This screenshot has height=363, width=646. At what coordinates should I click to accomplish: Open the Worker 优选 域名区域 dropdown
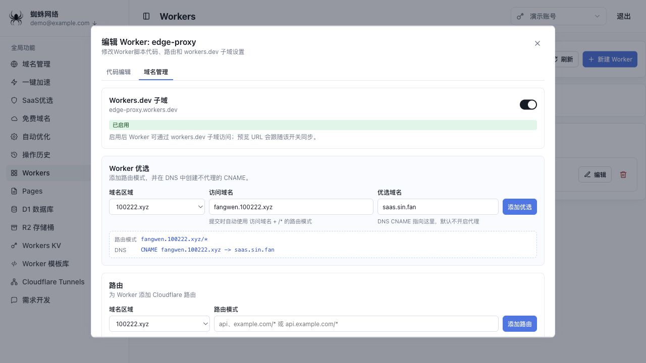pyautogui.click(x=157, y=207)
